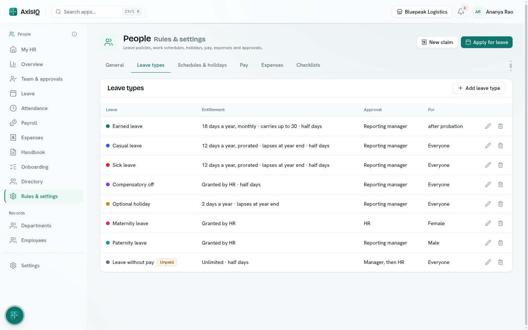Edit the Paternity leave row
The image size is (528, 330).
(488, 243)
